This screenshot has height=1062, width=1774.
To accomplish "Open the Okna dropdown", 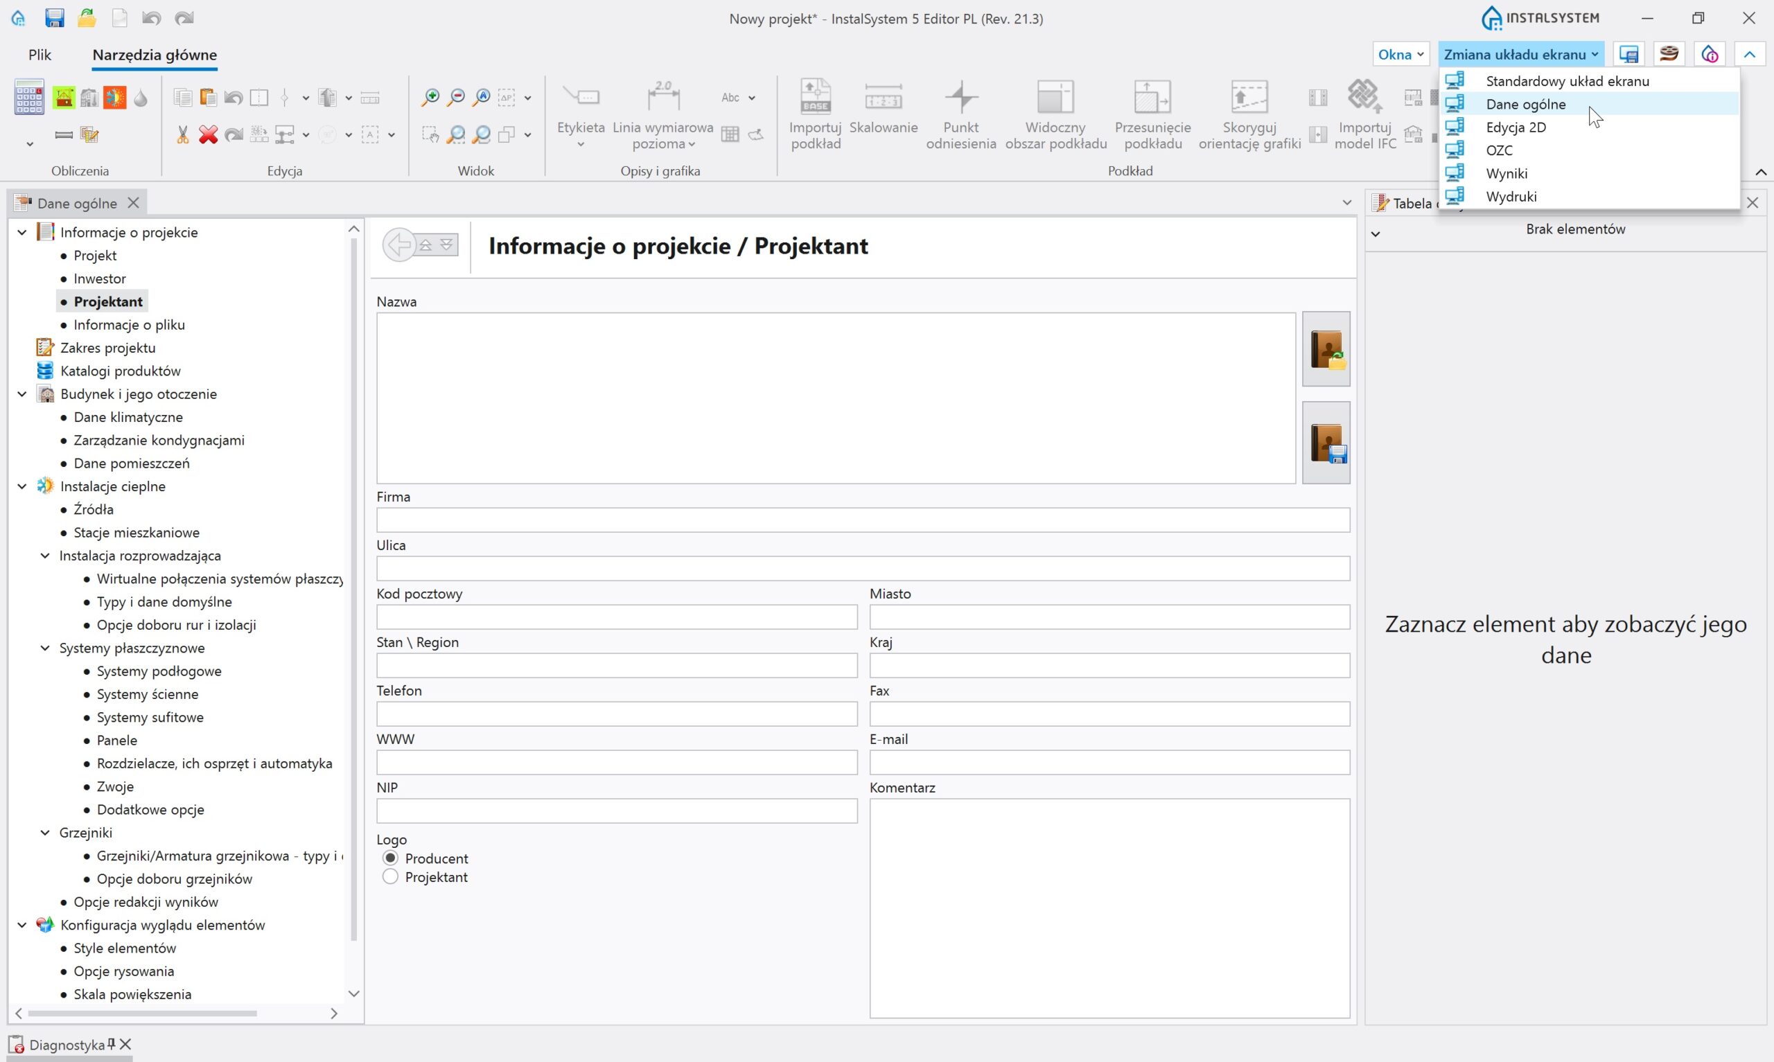I will click(x=1400, y=55).
